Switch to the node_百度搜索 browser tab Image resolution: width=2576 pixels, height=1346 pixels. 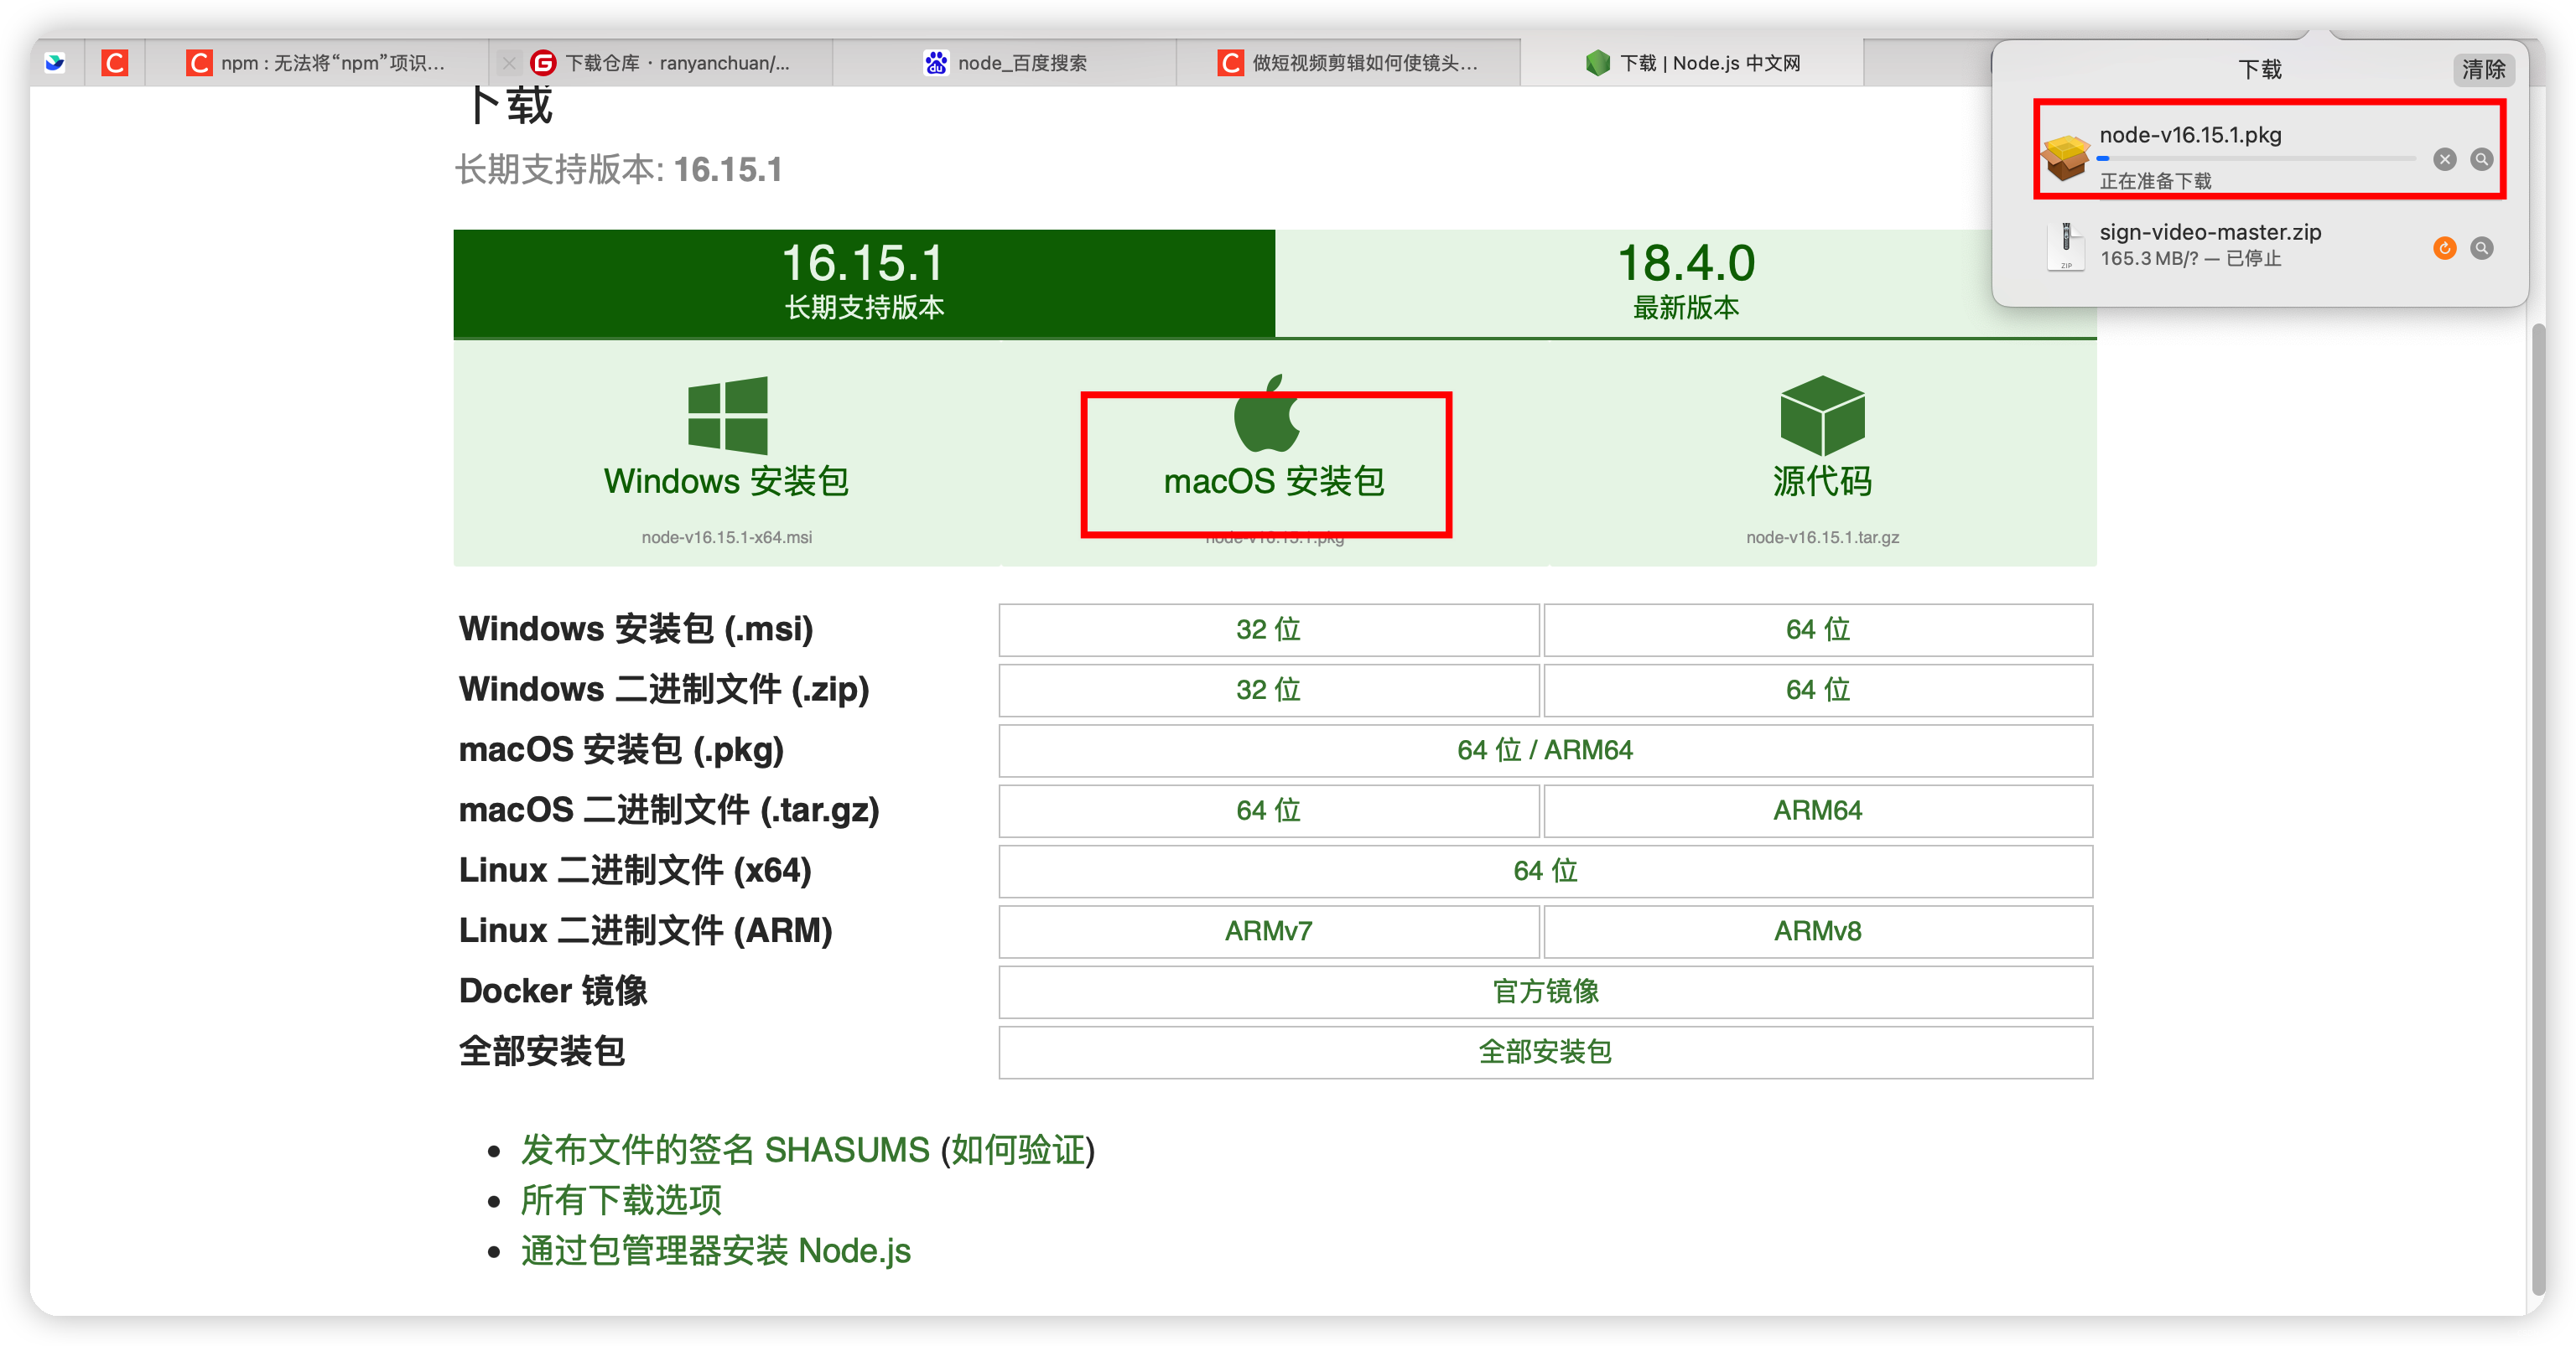click(x=1005, y=63)
